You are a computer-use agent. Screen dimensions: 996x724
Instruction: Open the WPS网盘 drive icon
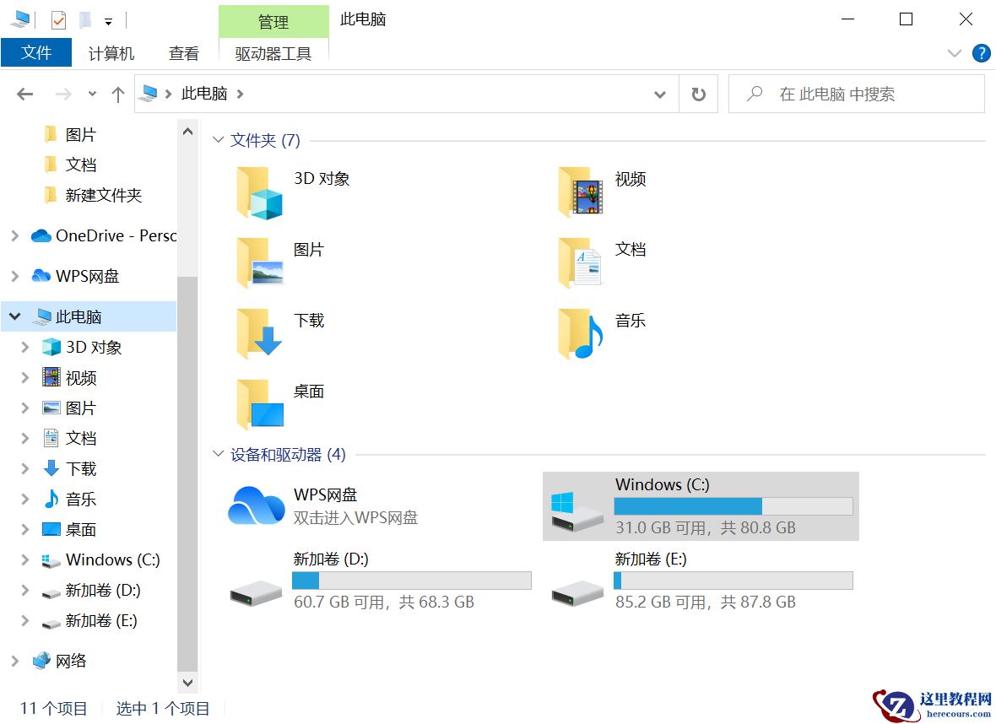click(x=254, y=505)
